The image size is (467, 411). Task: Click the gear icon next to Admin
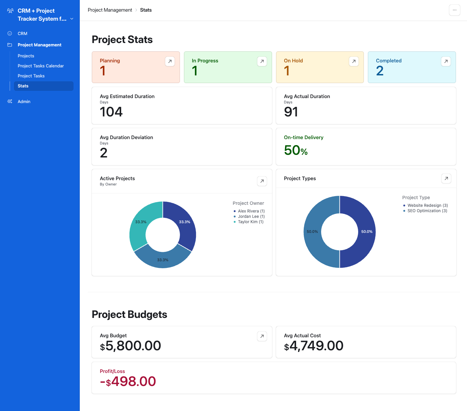click(10, 101)
